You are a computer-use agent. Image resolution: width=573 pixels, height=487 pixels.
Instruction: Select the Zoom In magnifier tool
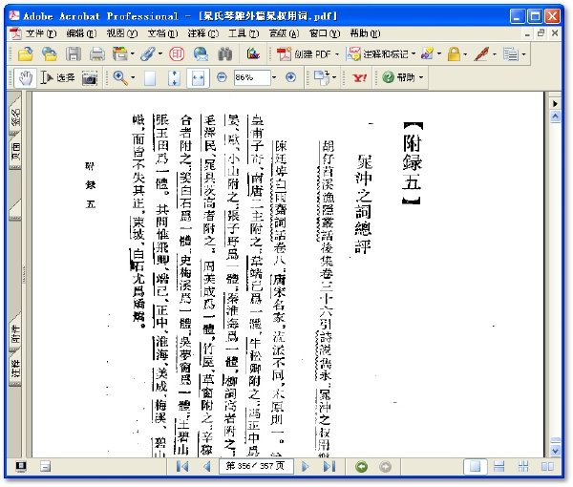pos(120,77)
